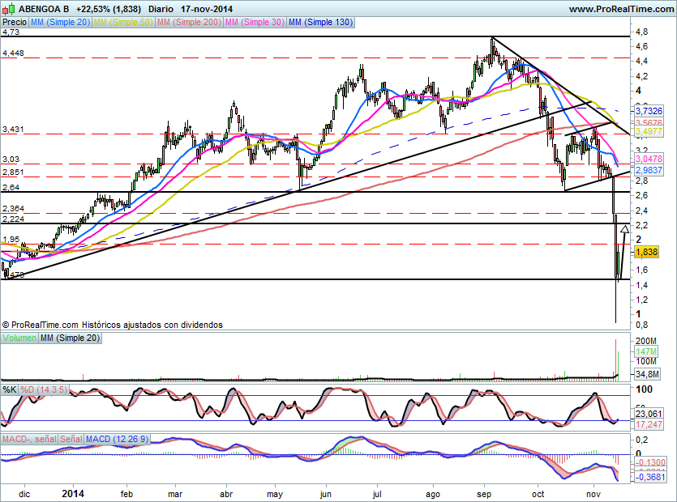
Task: Select the Volumen panel label
Action: pyautogui.click(x=19, y=338)
